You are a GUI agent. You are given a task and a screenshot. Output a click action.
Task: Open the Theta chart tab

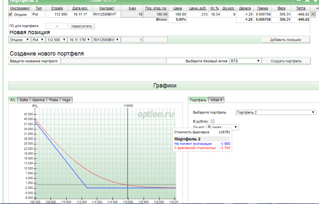click(53, 100)
